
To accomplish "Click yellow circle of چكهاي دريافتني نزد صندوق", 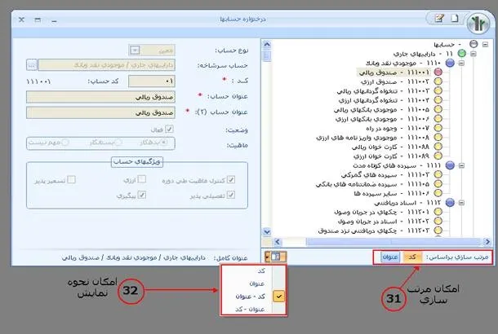I will click(x=438, y=230).
